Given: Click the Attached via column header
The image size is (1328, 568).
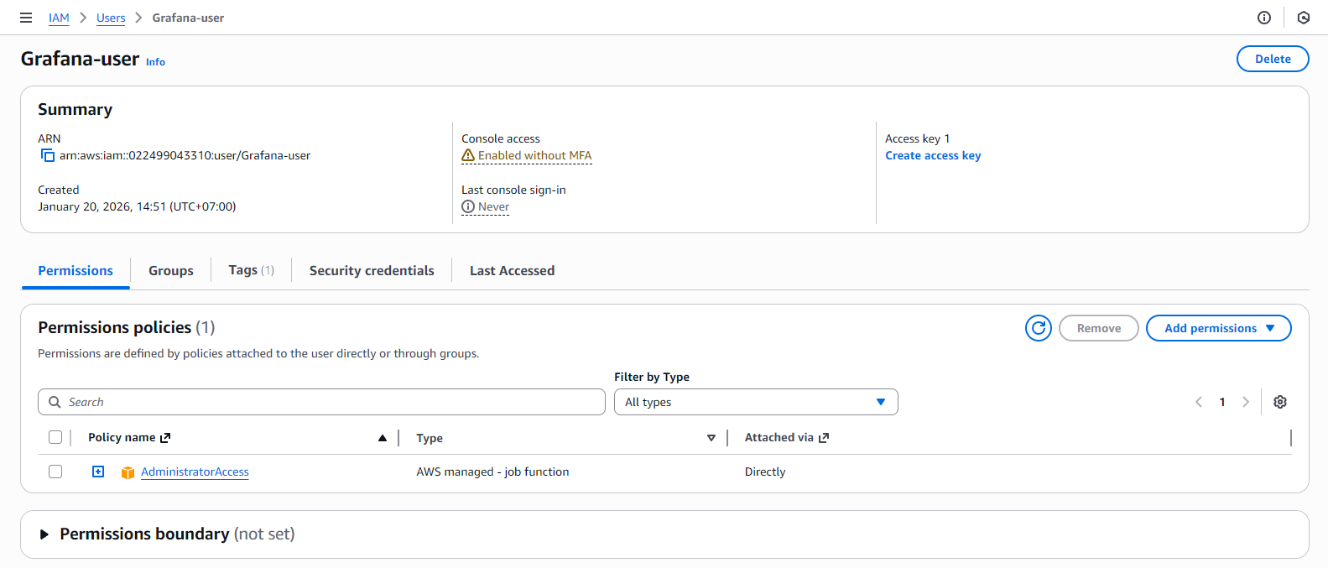Looking at the screenshot, I should click(779, 437).
